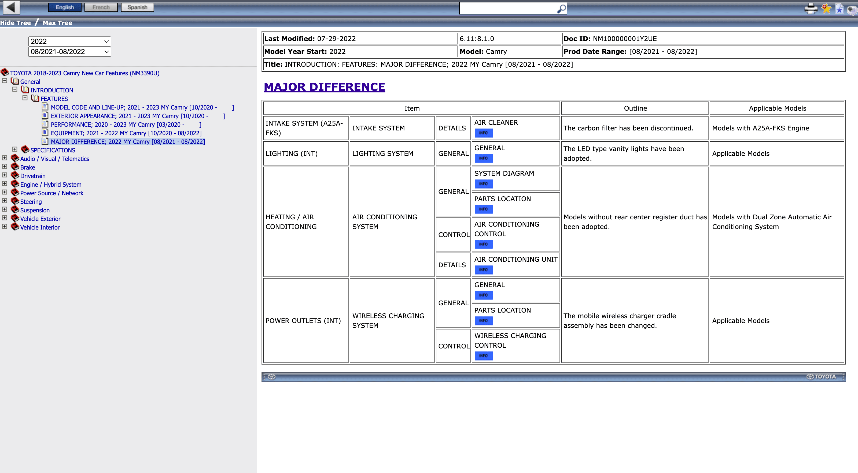Open AIR CONDITIONING UNIT info button
This screenshot has width=858, height=473.
[x=483, y=270]
